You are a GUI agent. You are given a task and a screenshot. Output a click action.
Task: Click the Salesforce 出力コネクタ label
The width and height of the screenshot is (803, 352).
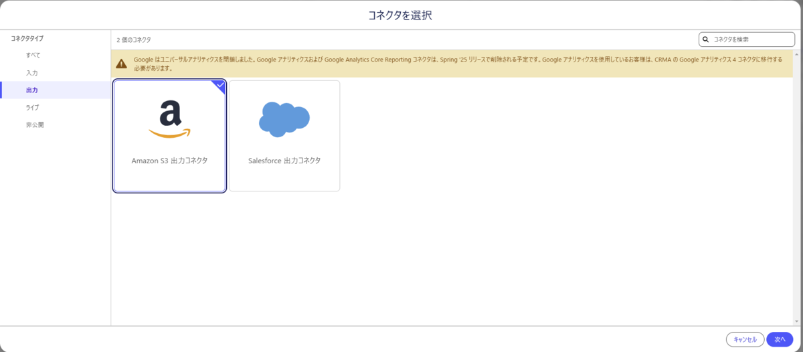(284, 161)
